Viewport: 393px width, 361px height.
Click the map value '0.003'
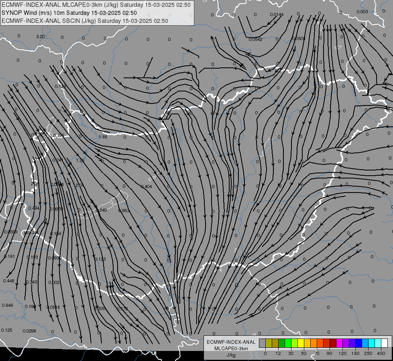(x=362, y=12)
